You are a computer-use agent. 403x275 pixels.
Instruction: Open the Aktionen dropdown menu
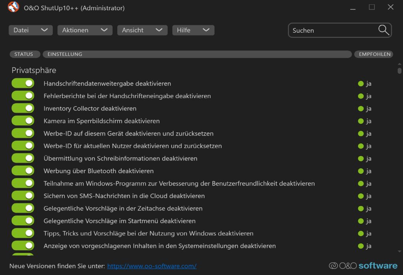[x=85, y=30]
